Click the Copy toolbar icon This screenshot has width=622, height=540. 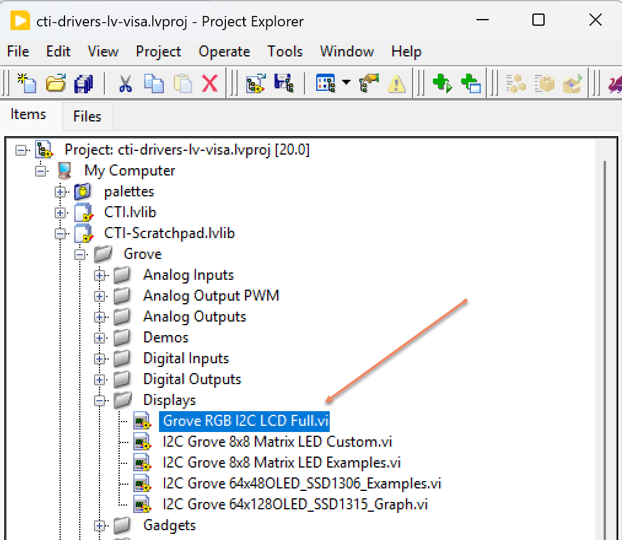154,83
